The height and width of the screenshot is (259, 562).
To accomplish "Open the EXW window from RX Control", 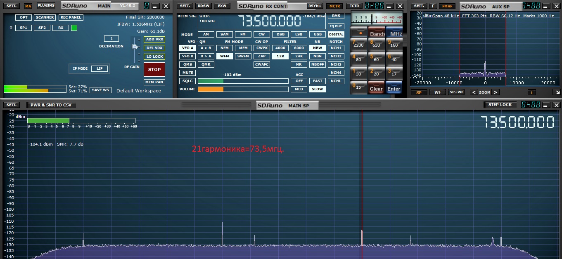I will click(x=222, y=6).
